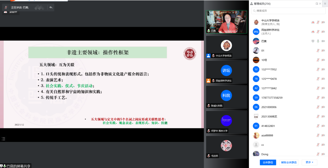This screenshot has width=328, height=168.
Task: Click the reply arrow icon beside the speaker indicator
Action: [51, 7]
